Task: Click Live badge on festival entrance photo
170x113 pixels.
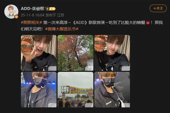Action: tap(89, 105)
